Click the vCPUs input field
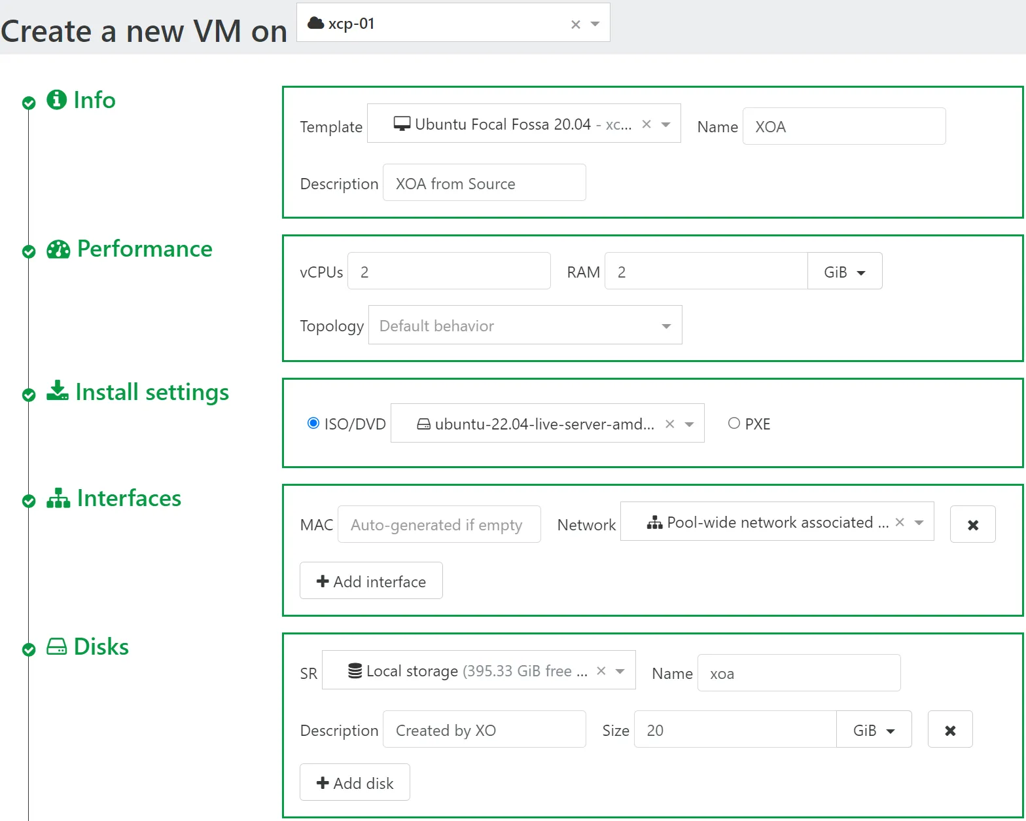The height and width of the screenshot is (821, 1026). click(x=449, y=272)
